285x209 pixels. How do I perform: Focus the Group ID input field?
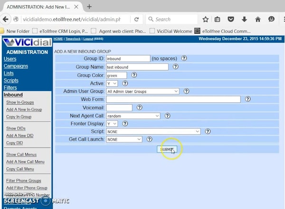click(128, 59)
